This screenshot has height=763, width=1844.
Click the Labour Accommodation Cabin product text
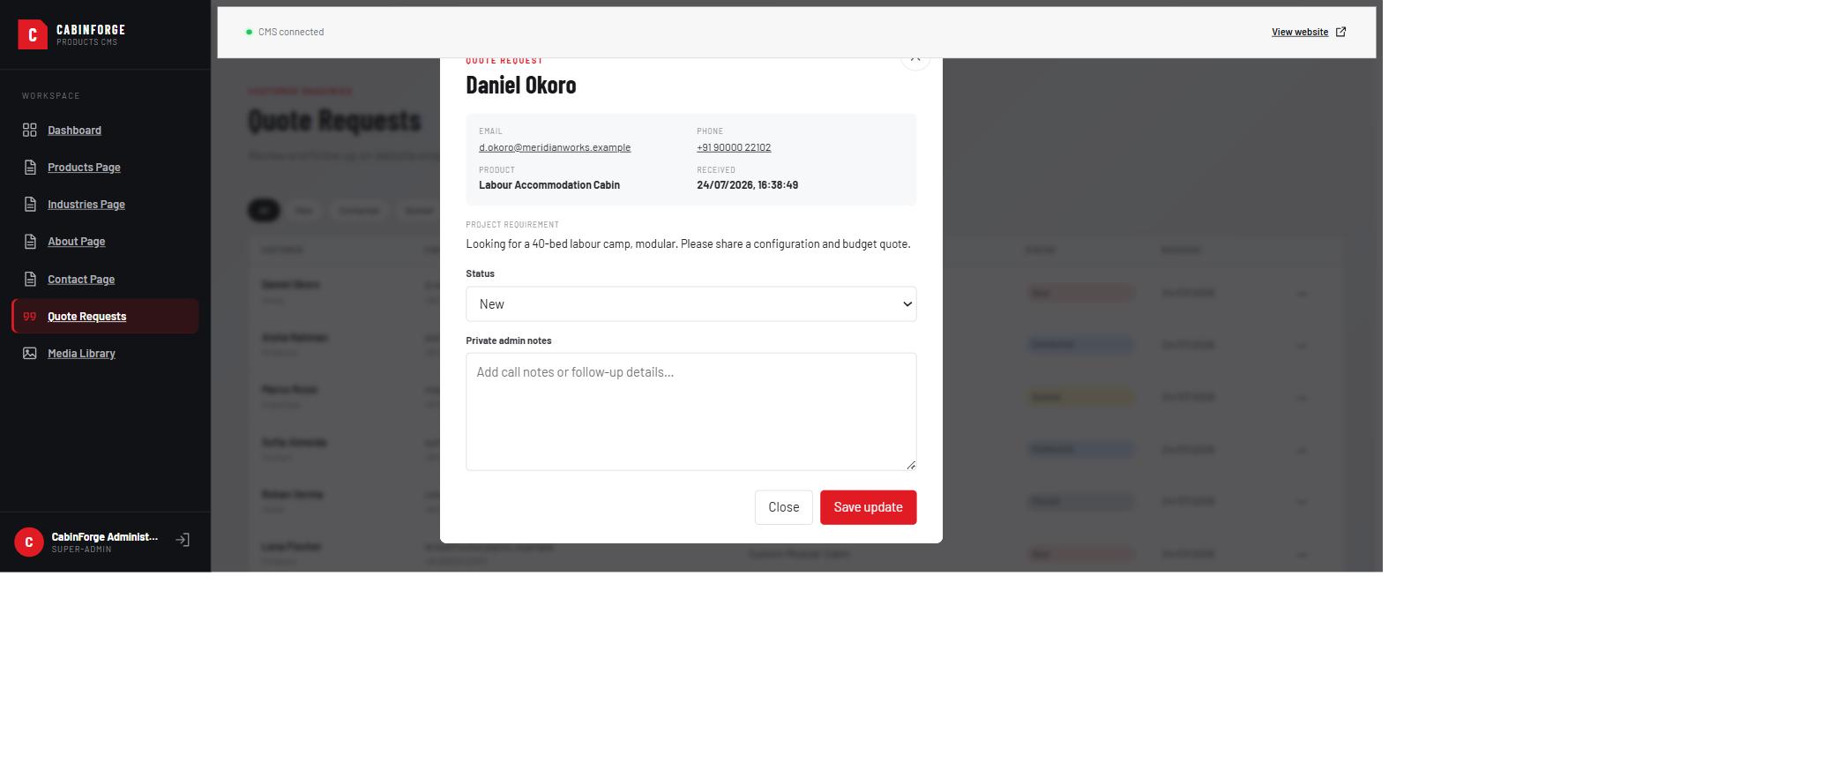[549, 185]
